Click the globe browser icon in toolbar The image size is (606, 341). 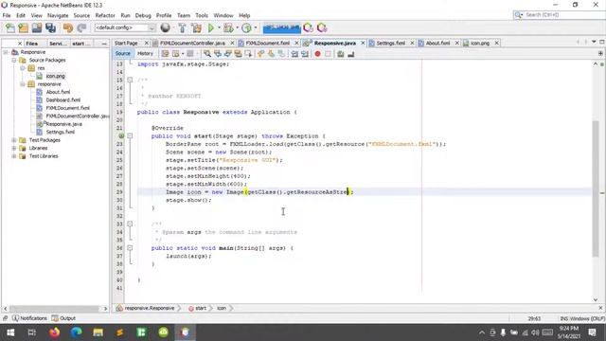[166, 27]
